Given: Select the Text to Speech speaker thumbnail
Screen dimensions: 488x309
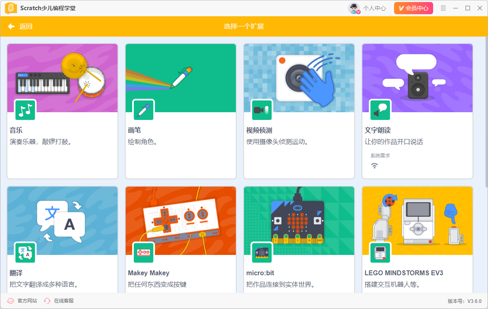Looking at the screenshot, I should pos(418,78).
